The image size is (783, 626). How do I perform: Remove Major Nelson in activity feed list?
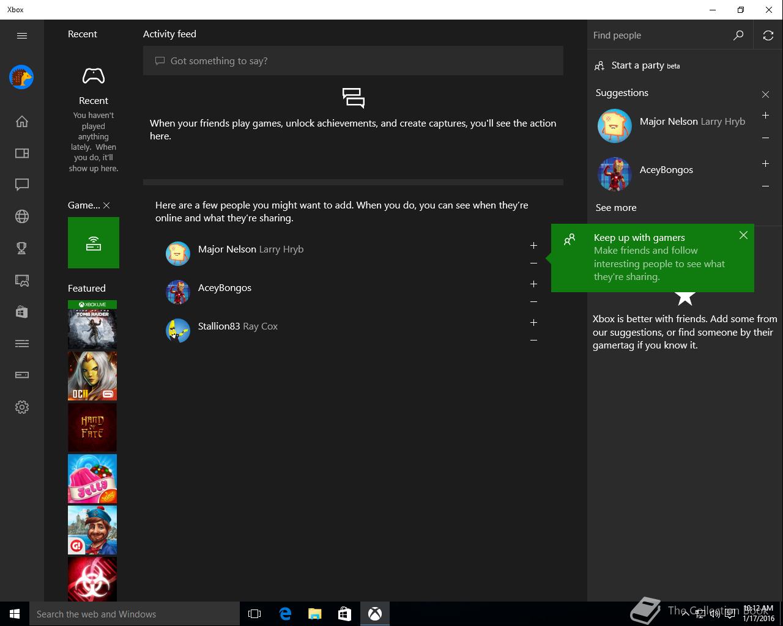point(533,263)
